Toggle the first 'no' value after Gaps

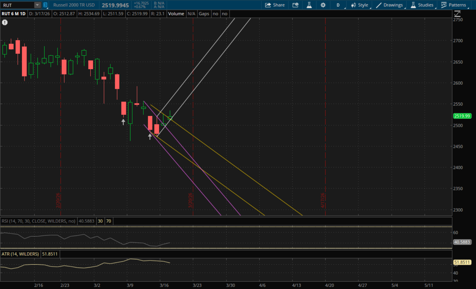[216, 14]
